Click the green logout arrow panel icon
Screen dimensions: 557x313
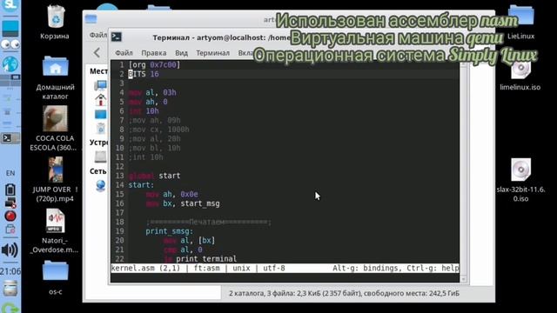point(10,308)
